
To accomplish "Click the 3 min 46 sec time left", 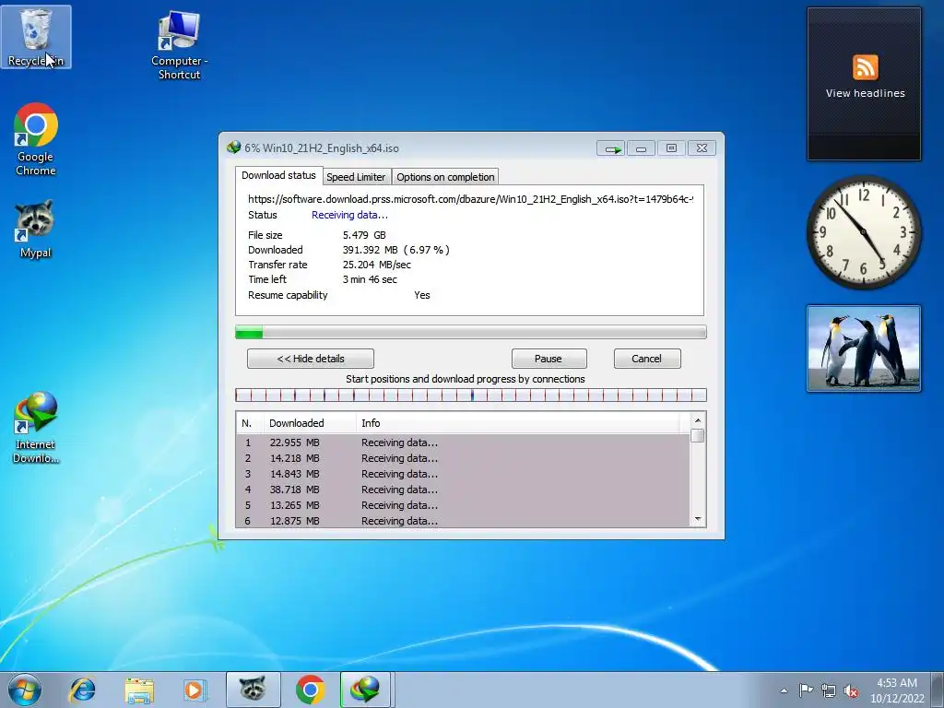I will point(370,279).
